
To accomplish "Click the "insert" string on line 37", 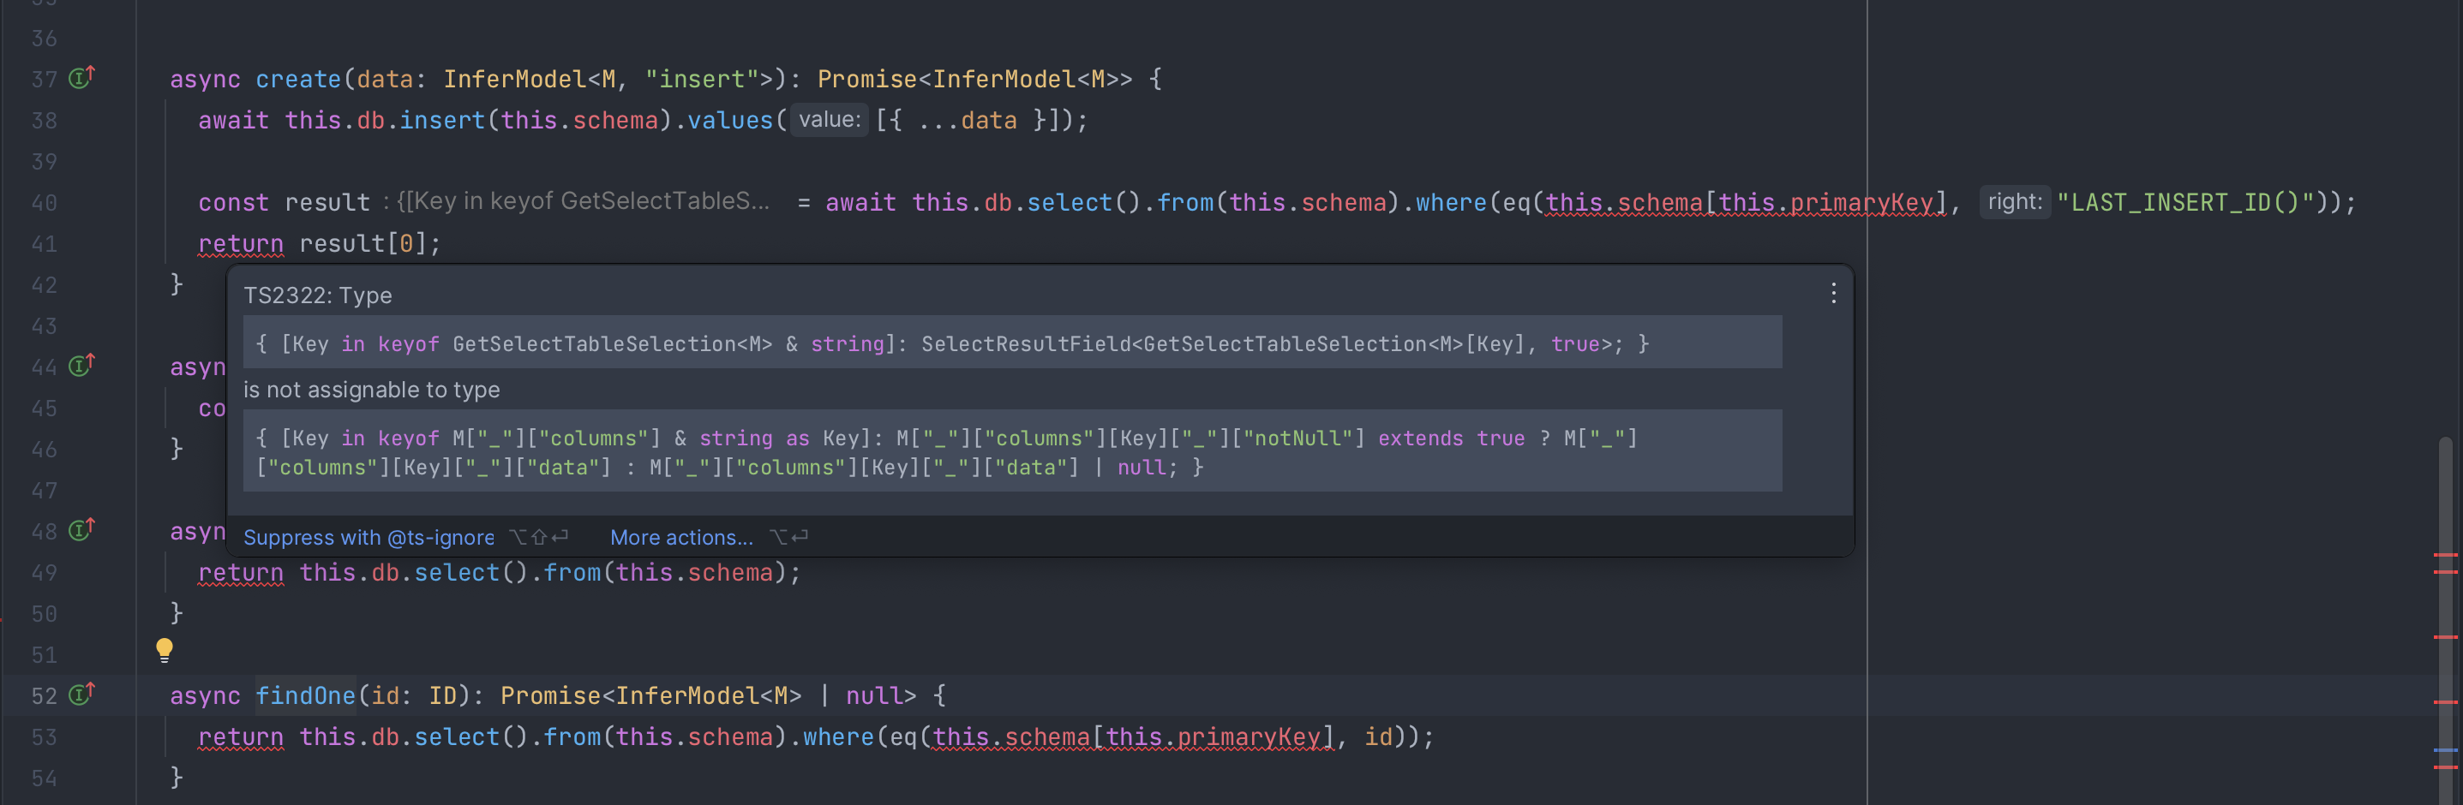I will click(702, 80).
